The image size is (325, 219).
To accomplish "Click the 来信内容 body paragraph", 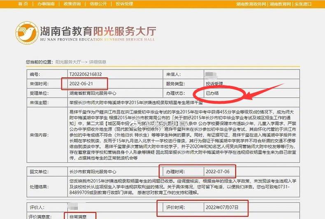I will [x=183, y=135].
